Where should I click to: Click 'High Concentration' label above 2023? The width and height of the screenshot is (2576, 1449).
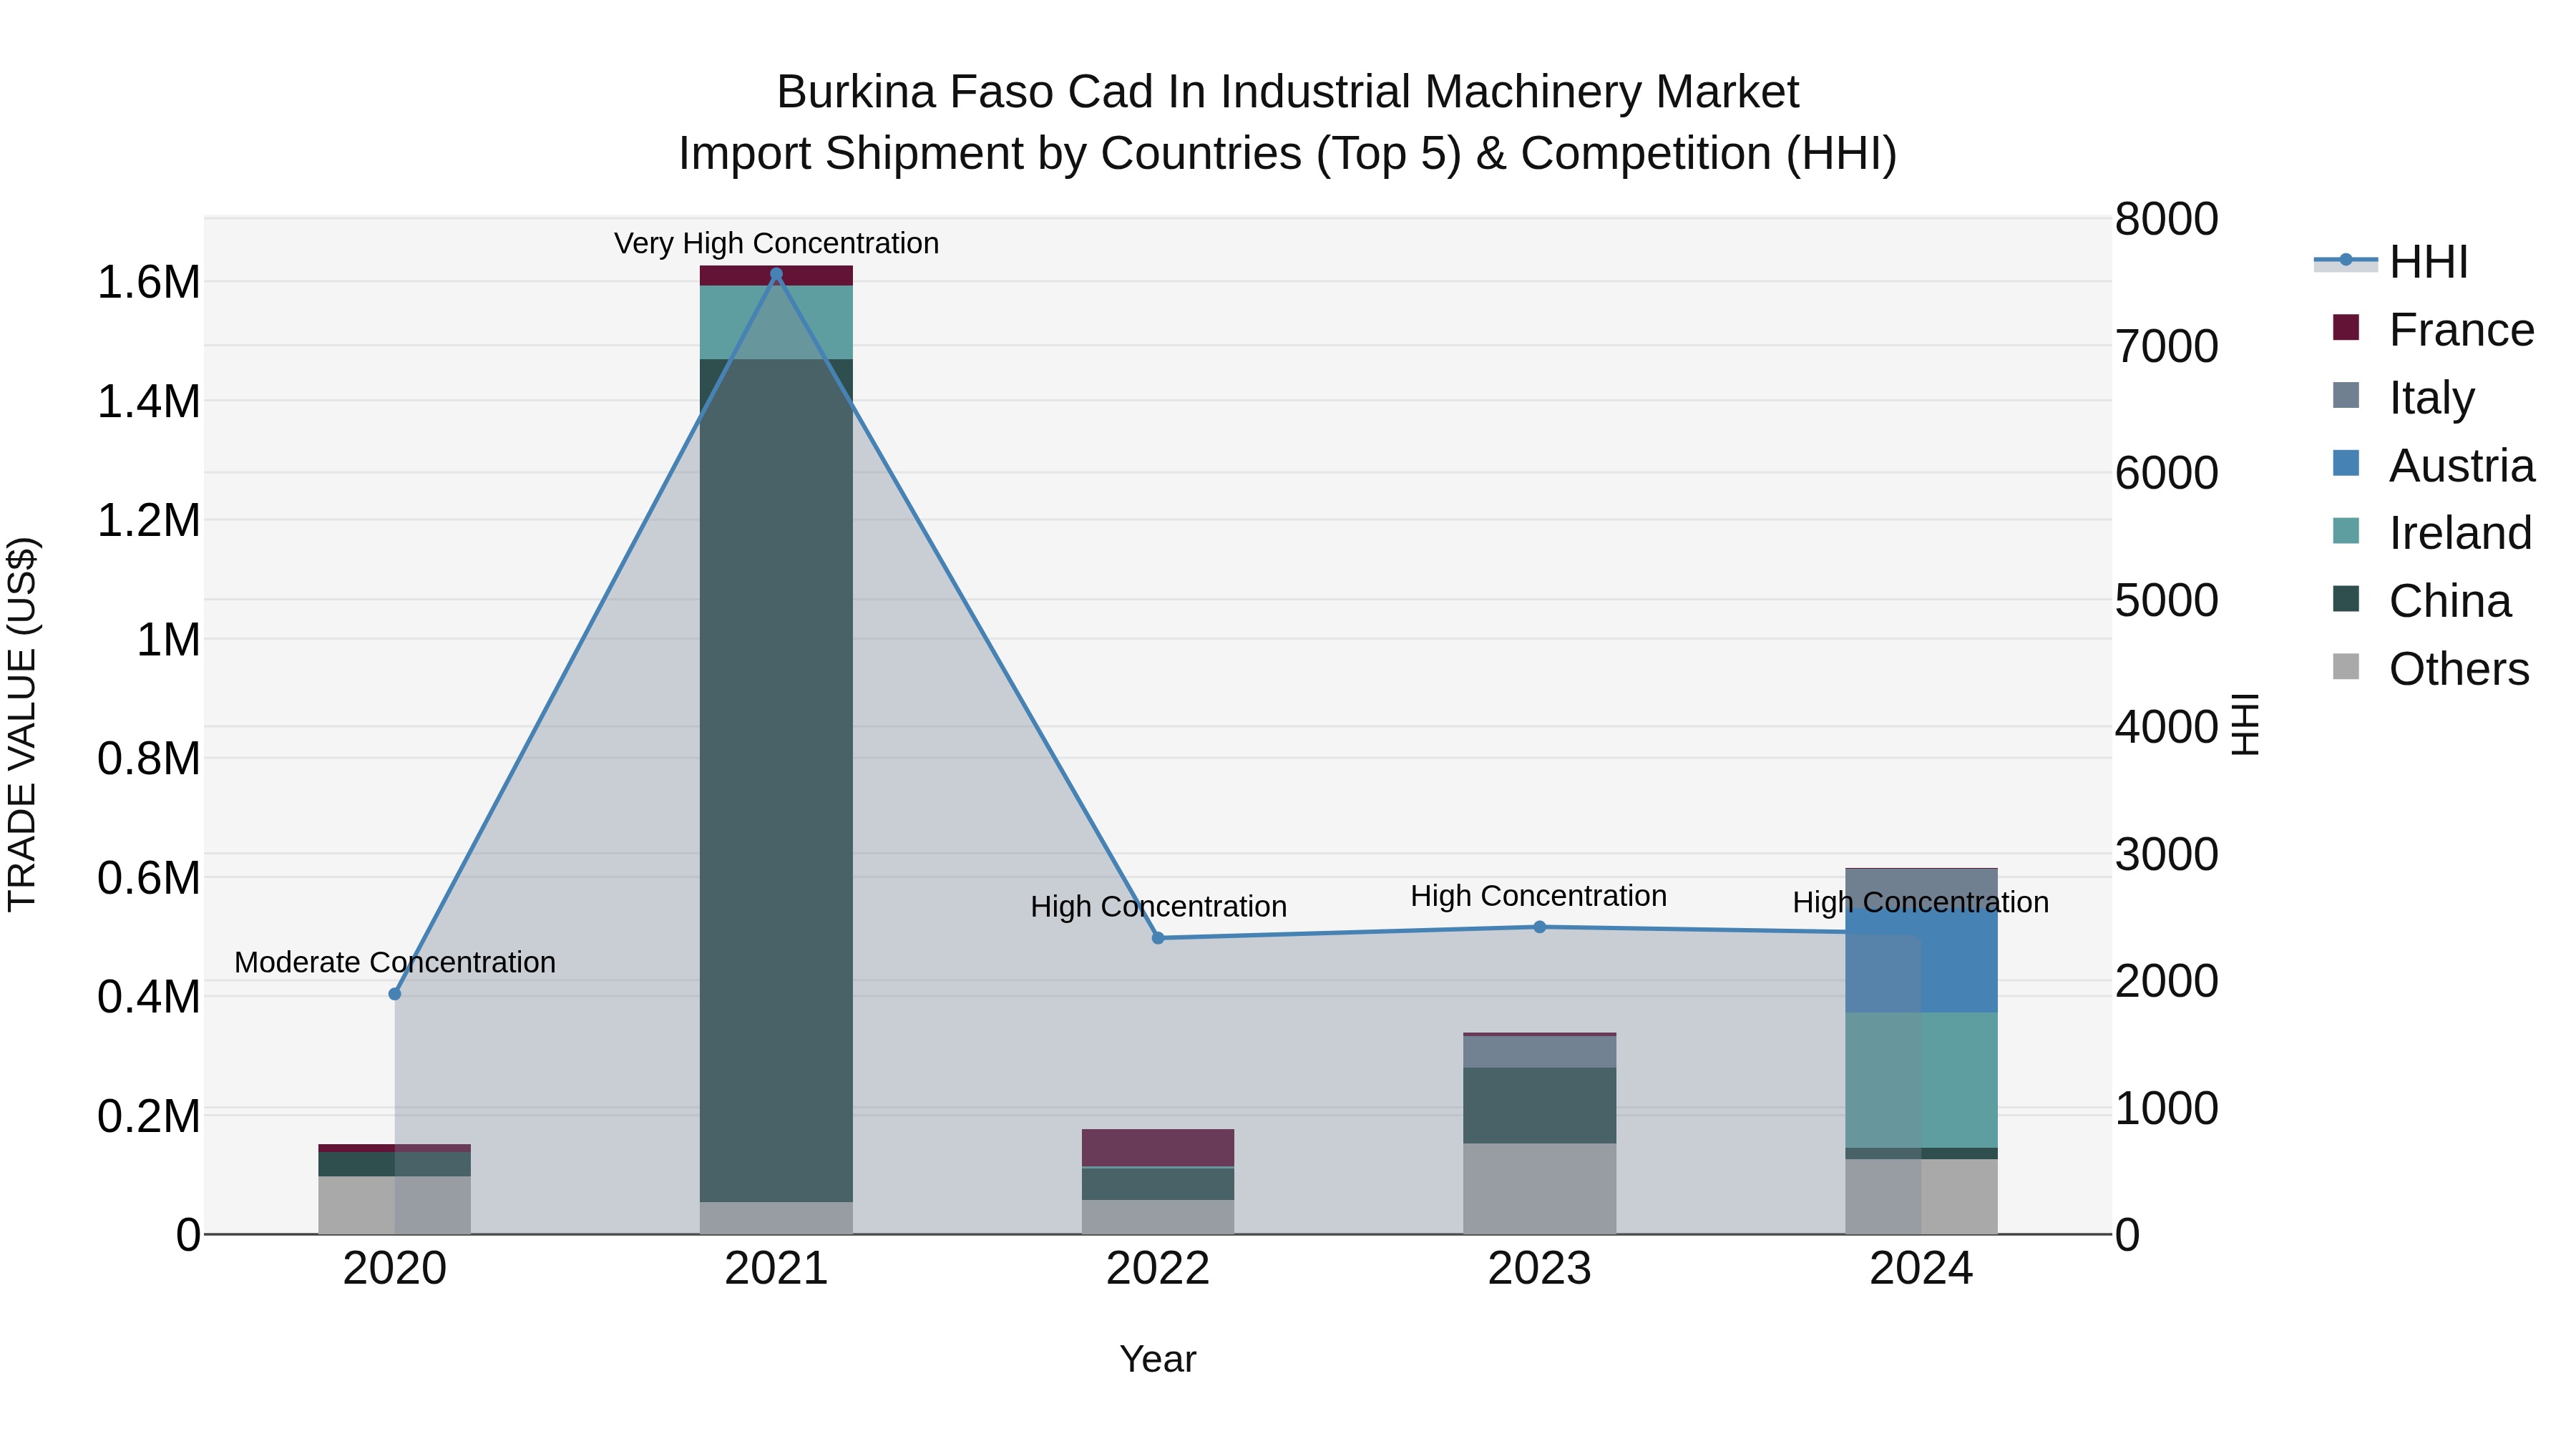pos(1539,895)
